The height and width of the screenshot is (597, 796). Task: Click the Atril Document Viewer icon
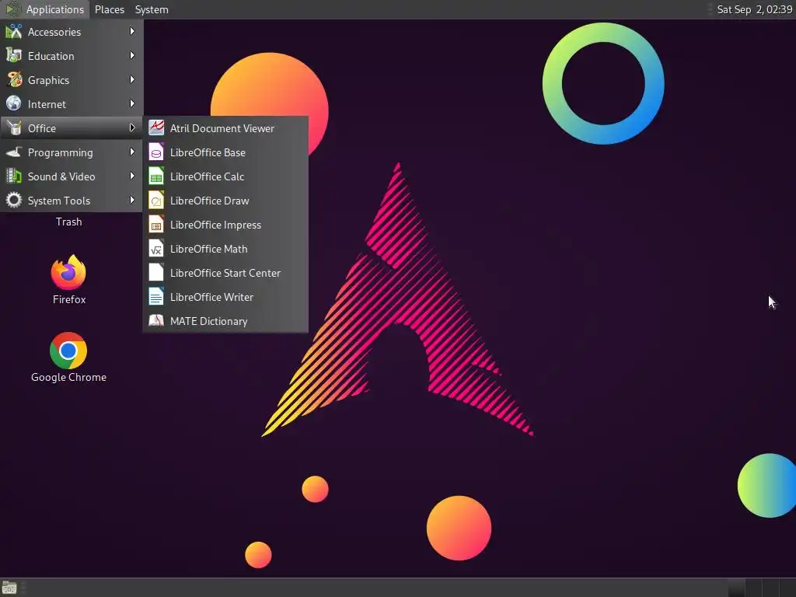tap(156, 128)
